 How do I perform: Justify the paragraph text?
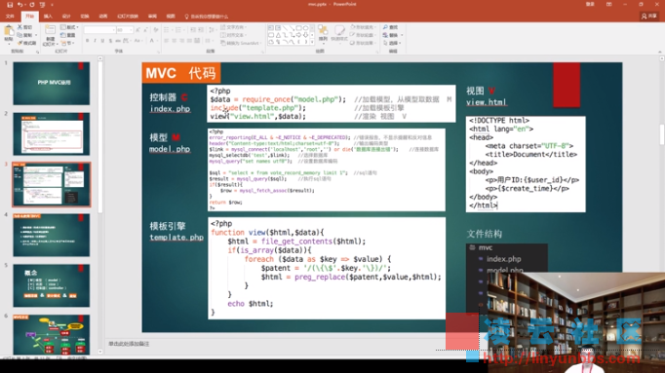point(189,41)
